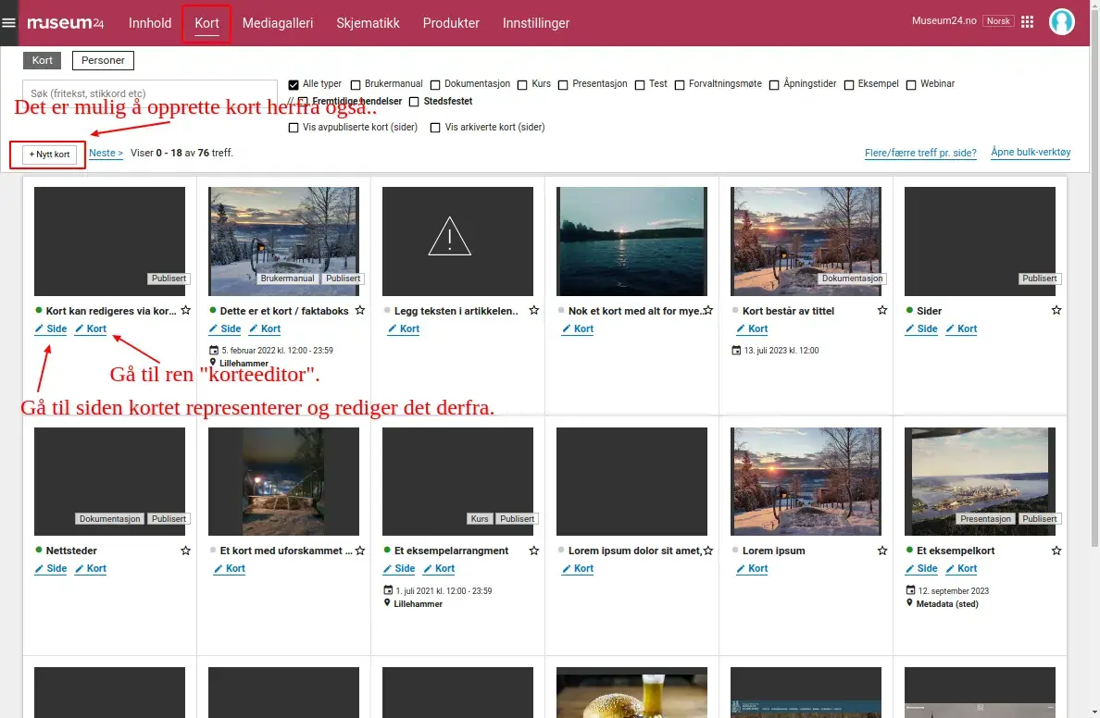Enable the "Åpningstider" filter checkbox
1100x718 pixels.
774,85
